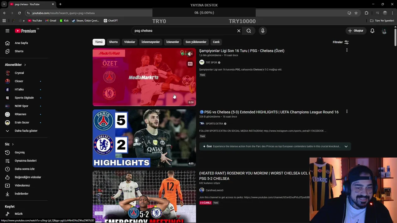Open ChatGPT bookmark
The height and width of the screenshot is (223, 397).
111,21
